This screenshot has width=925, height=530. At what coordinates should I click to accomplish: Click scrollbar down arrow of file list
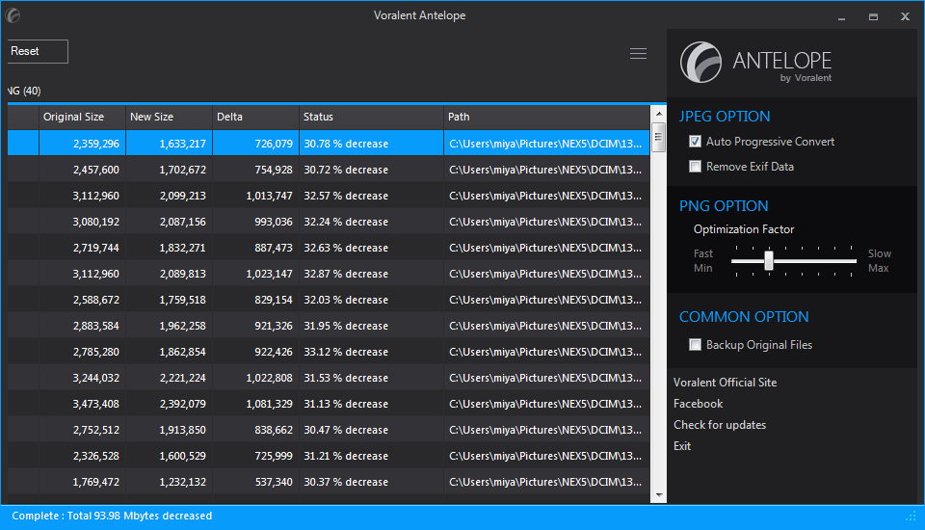click(x=659, y=495)
